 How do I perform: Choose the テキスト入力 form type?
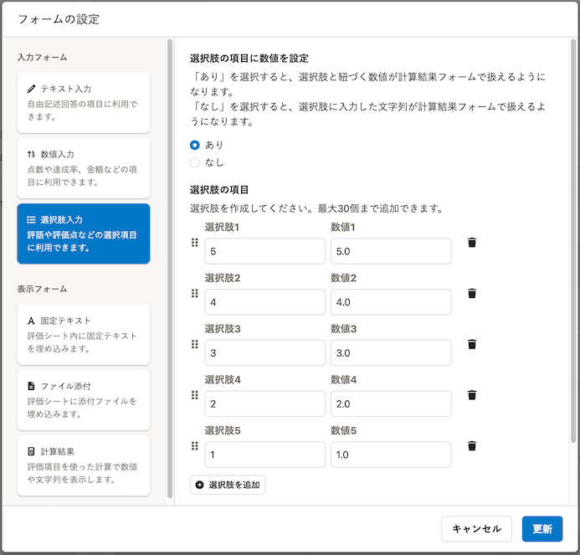pos(84,103)
